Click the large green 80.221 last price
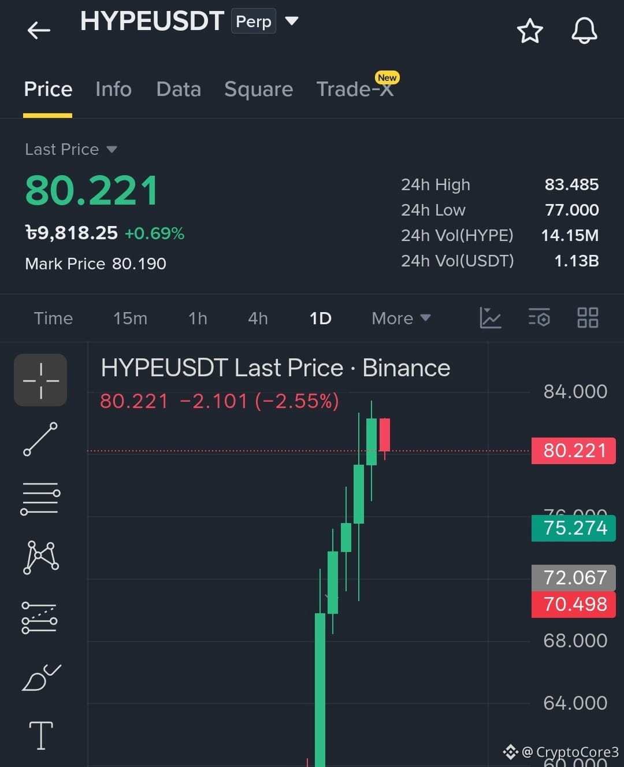 91,191
